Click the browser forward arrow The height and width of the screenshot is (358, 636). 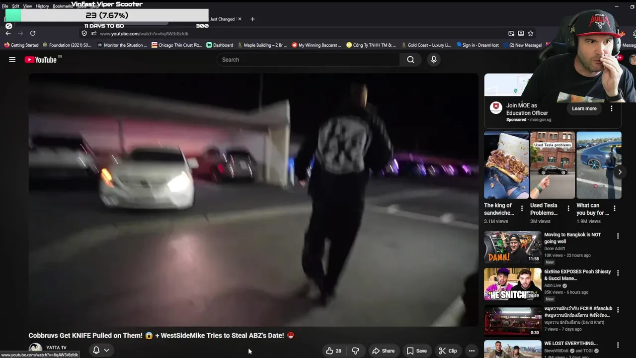[x=20, y=33]
